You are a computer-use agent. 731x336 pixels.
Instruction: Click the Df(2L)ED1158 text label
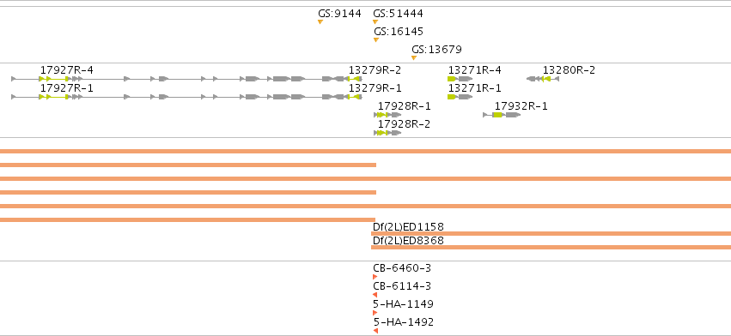point(408,226)
